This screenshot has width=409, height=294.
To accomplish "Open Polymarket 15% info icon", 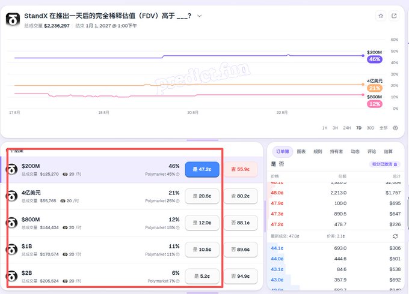I will 177,227.
